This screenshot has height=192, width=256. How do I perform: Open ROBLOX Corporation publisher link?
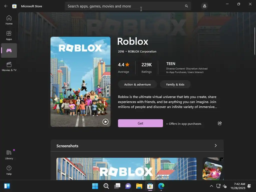click(x=142, y=51)
